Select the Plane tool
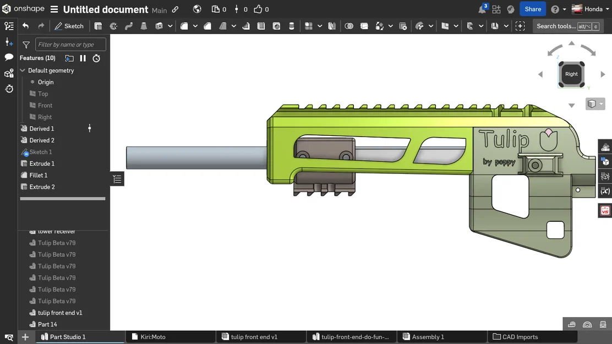The width and height of the screenshot is (612, 344). tap(445, 26)
